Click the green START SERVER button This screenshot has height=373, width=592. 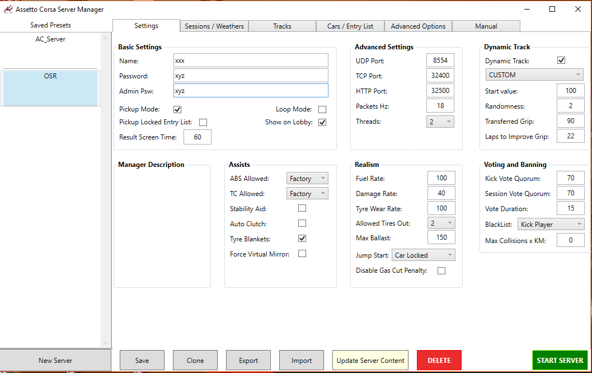pyautogui.click(x=560, y=361)
